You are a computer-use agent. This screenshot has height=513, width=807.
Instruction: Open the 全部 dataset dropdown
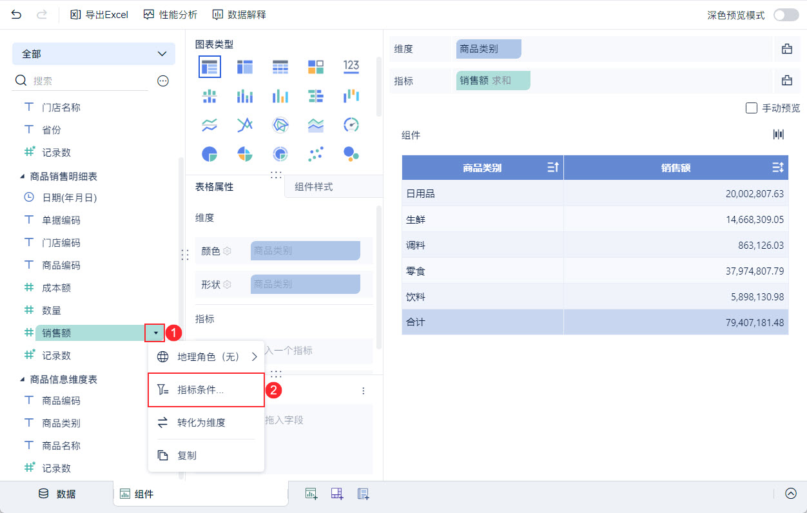click(x=93, y=54)
